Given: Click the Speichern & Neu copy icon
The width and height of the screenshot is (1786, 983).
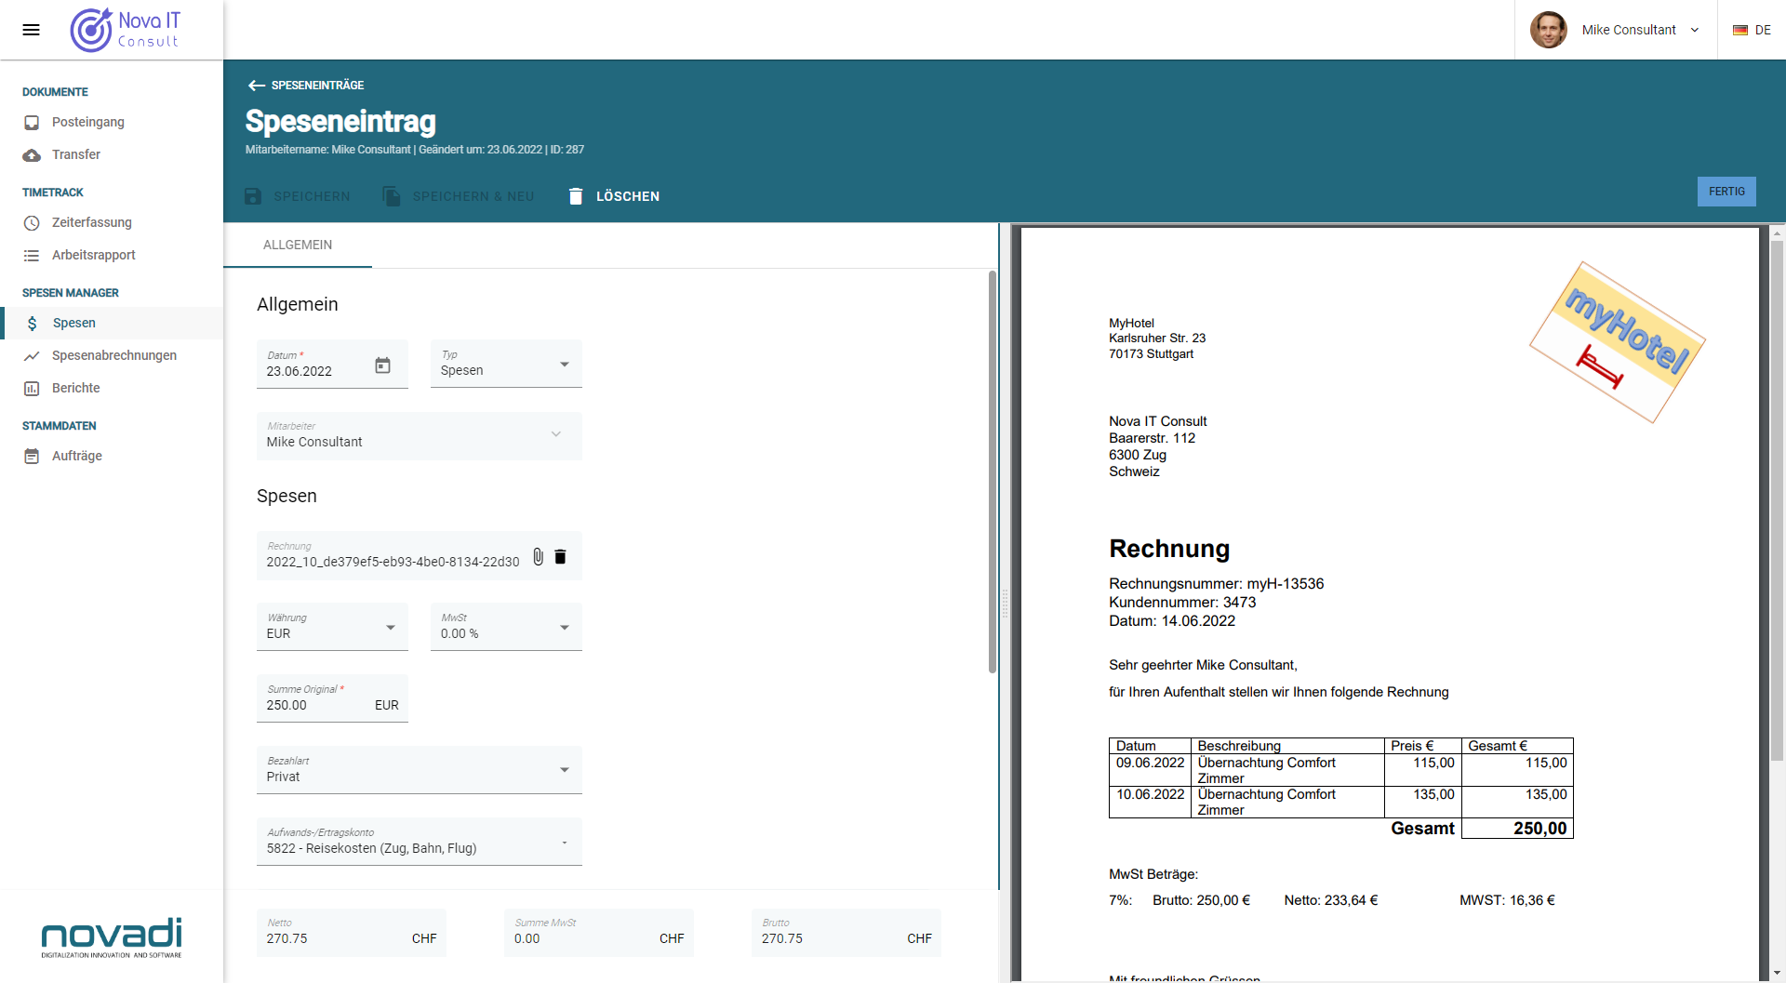Looking at the screenshot, I should coord(392,196).
